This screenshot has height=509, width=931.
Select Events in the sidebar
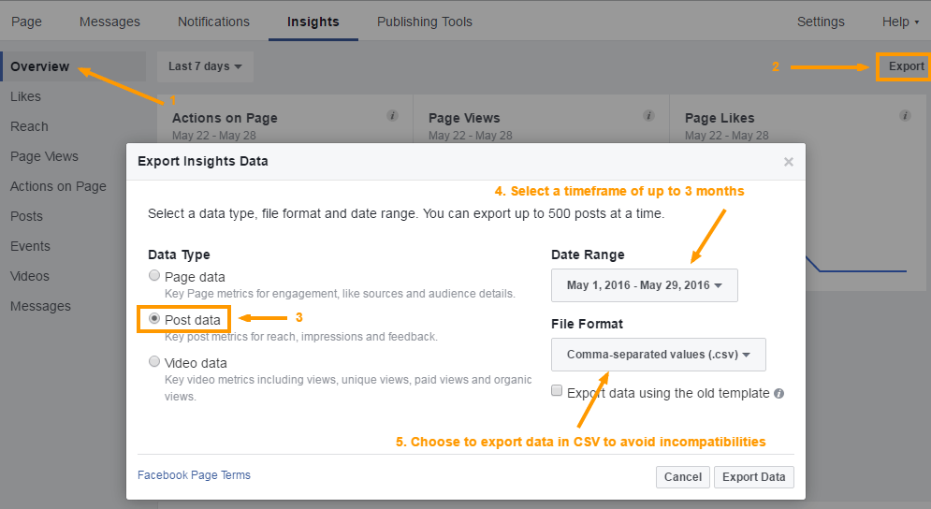[x=30, y=246]
